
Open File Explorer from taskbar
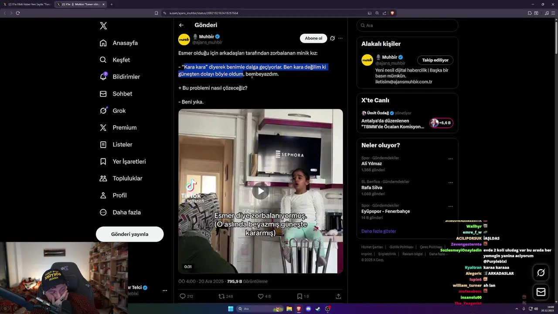[289, 309]
